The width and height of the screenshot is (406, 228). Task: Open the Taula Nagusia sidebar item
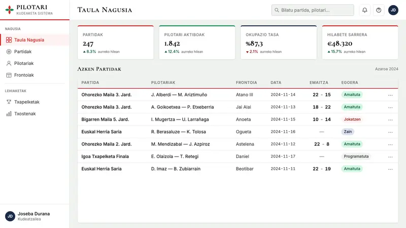35,40
